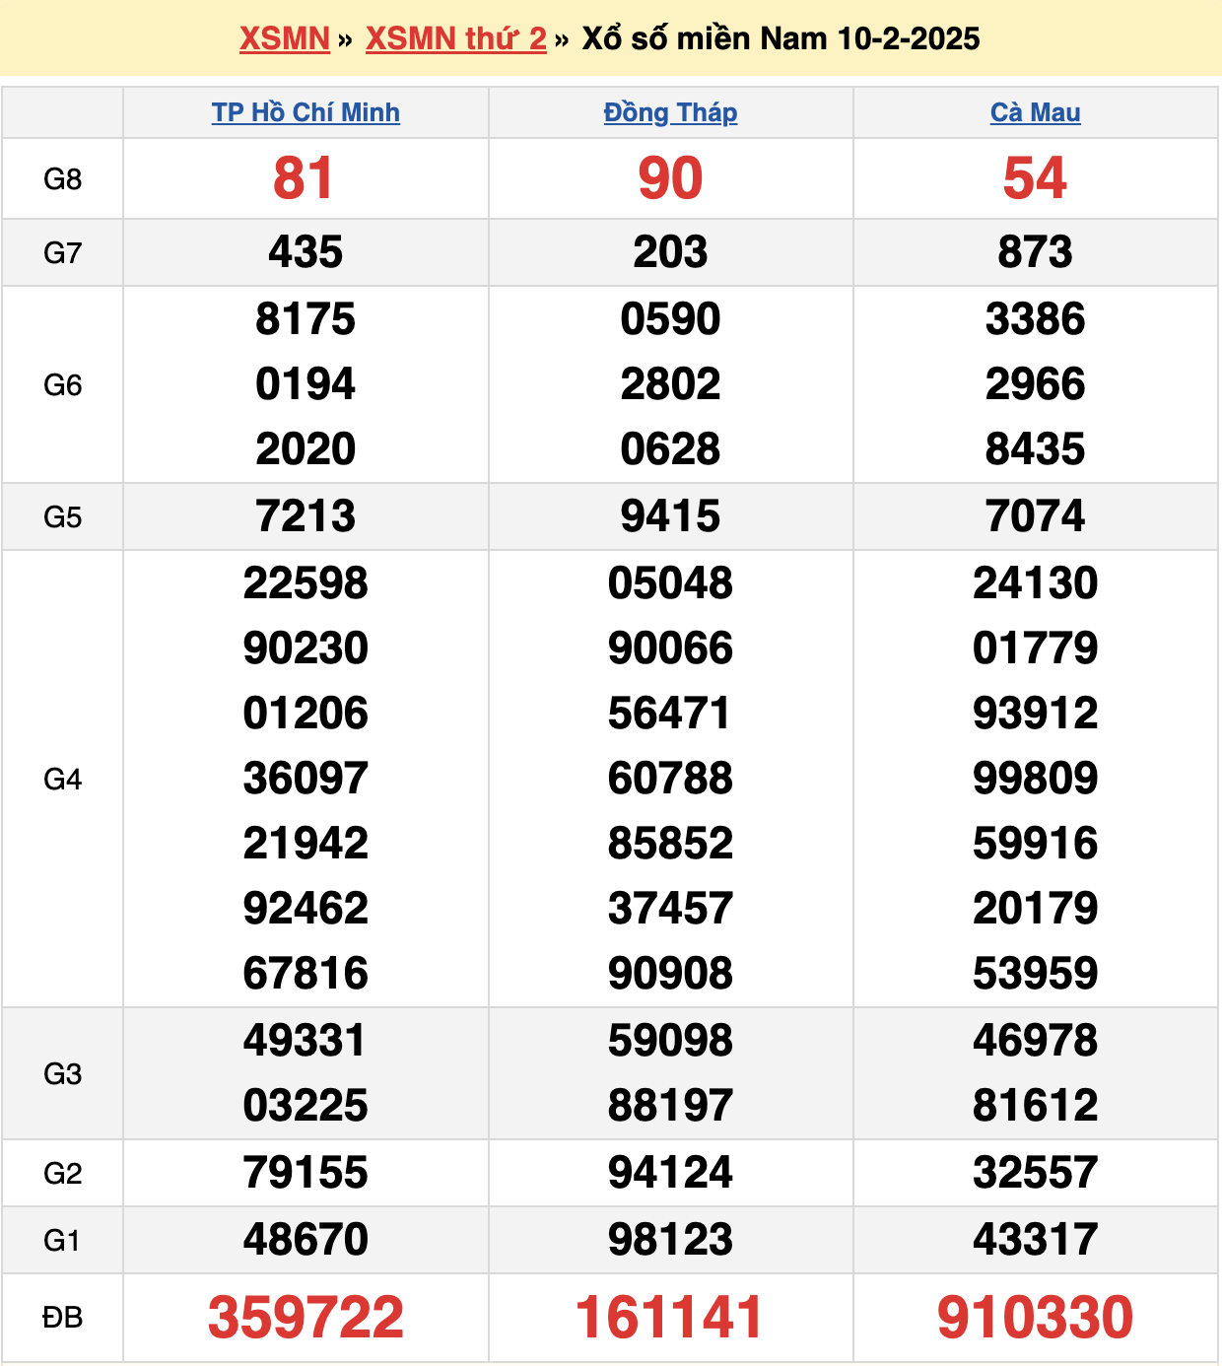Image resolution: width=1222 pixels, height=1366 pixels.
Task: Click the G3 result 81612
Action: point(1035,1106)
